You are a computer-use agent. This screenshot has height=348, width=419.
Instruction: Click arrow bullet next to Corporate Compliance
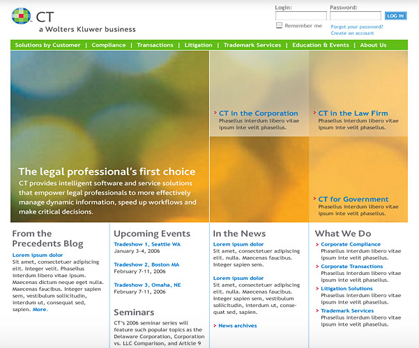(x=317, y=244)
